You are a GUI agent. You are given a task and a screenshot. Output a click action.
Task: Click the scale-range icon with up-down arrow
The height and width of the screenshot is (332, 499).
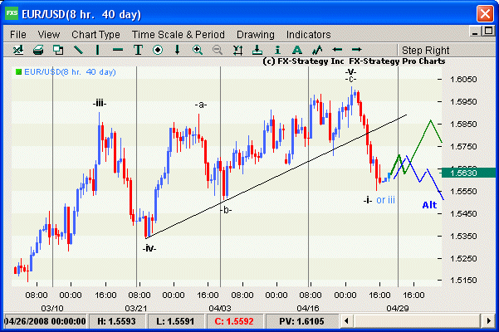237,50
